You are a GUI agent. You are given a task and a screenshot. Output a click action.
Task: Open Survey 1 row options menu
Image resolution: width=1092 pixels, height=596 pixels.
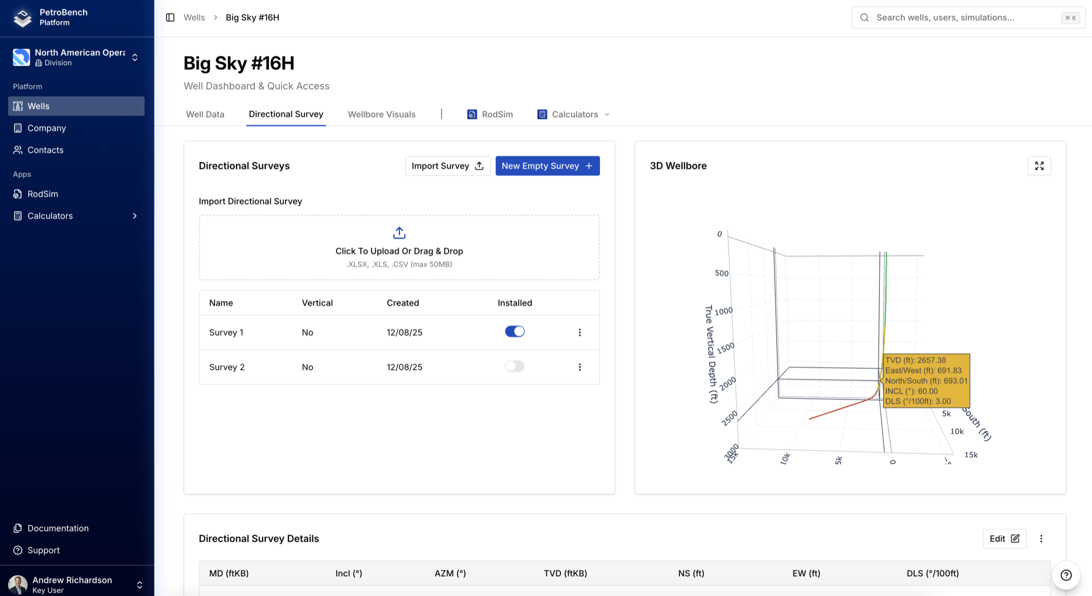[580, 333]
